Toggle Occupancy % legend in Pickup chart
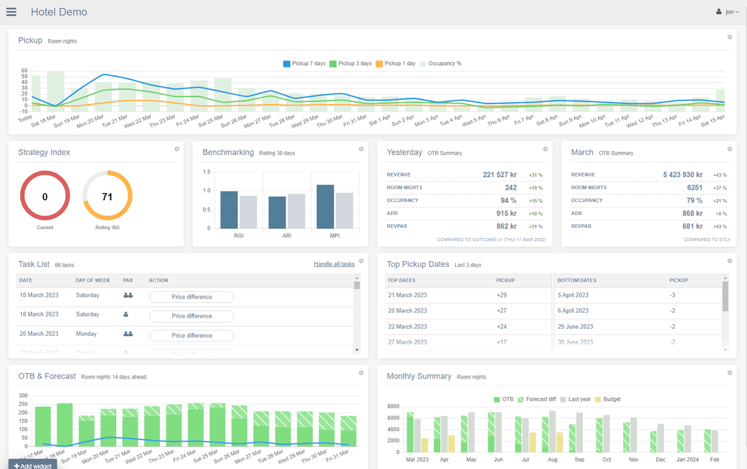This screenshot has height=469, width=747. point(441,64)
